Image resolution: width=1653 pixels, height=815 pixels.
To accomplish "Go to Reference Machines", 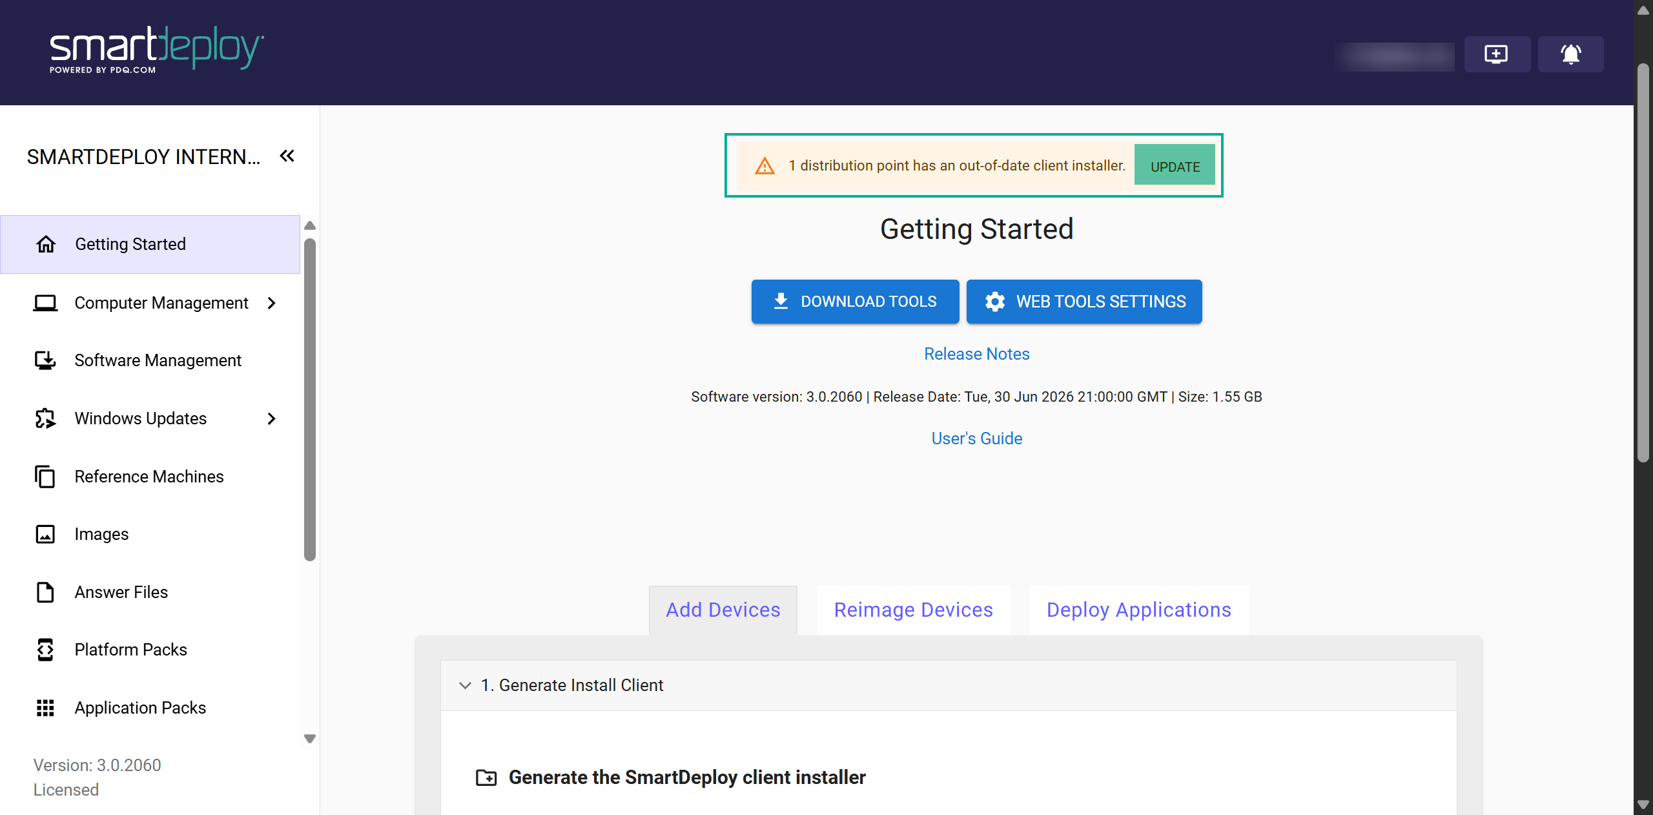I will click(150, 477).
